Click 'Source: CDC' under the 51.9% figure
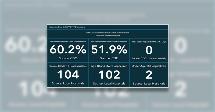Viewport: 215px width, 112px height. [109, 58]
